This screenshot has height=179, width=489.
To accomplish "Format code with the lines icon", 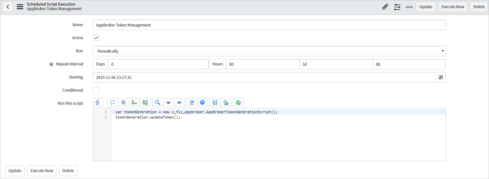I will click(123, 102).
